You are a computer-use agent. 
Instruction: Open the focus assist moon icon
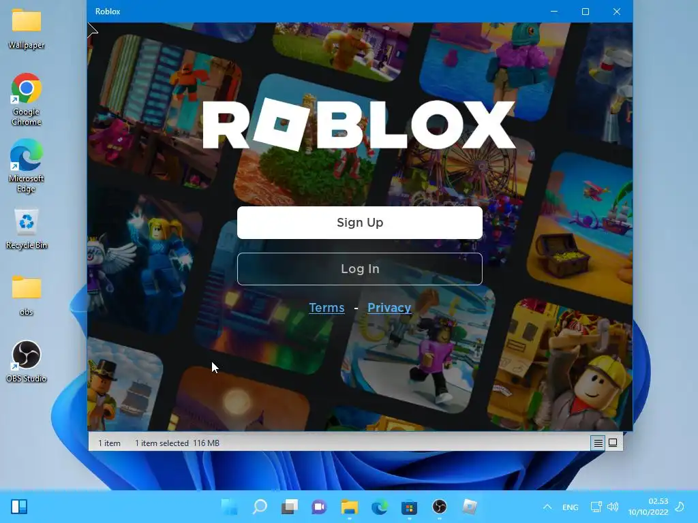(680, 507)
